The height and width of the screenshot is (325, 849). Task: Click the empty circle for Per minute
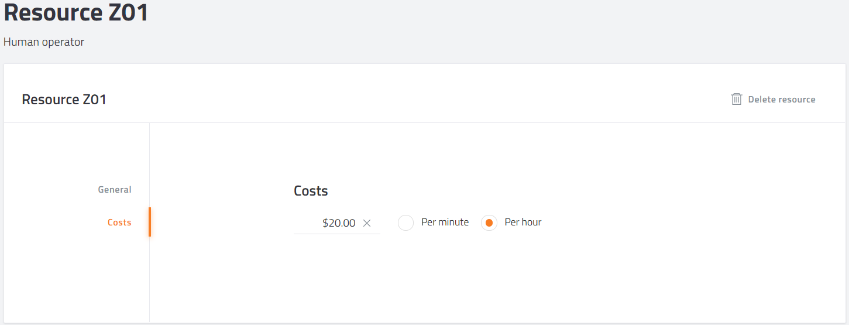click(406, 223)
